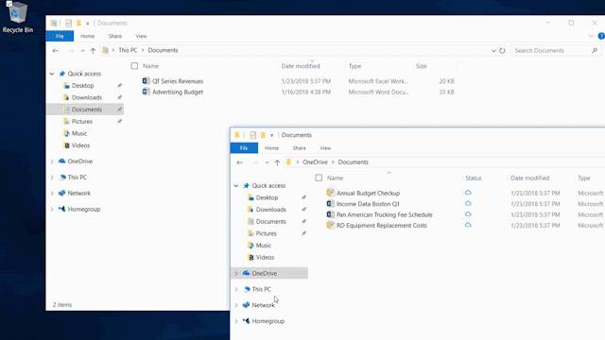This screenshot has width=605, height=340.
Task: Expand This PC node in back window
Action: (52, 178)
